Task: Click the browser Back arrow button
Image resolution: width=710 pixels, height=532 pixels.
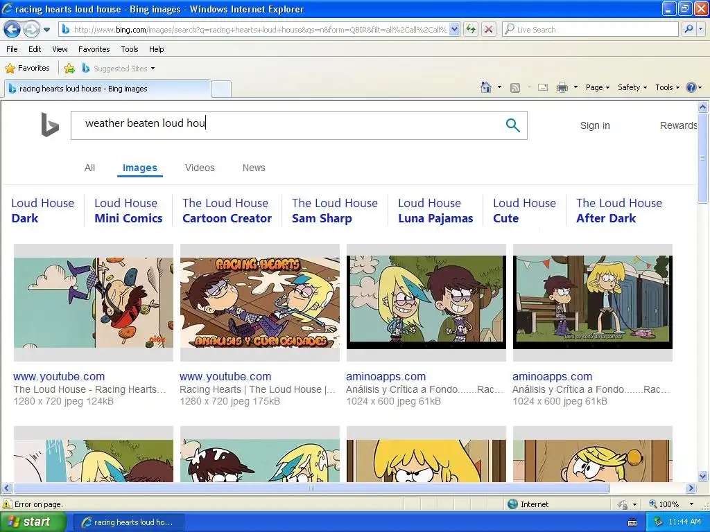Action: (x=12, y=30)
